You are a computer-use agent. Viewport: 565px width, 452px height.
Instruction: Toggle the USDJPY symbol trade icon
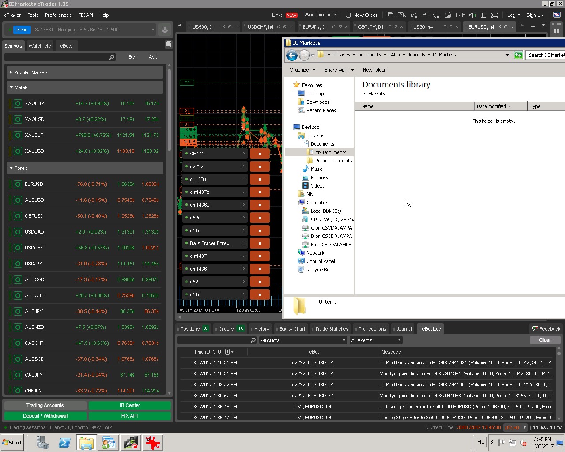click(18, 264)
